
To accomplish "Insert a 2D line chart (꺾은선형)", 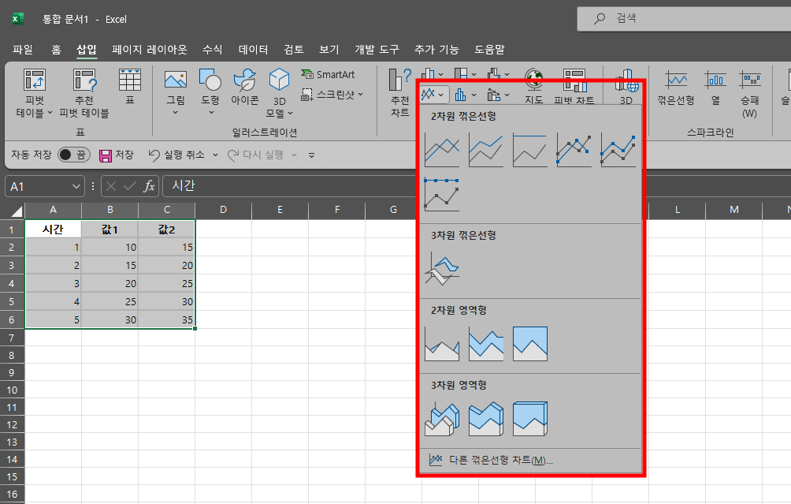I will point(442,150).
